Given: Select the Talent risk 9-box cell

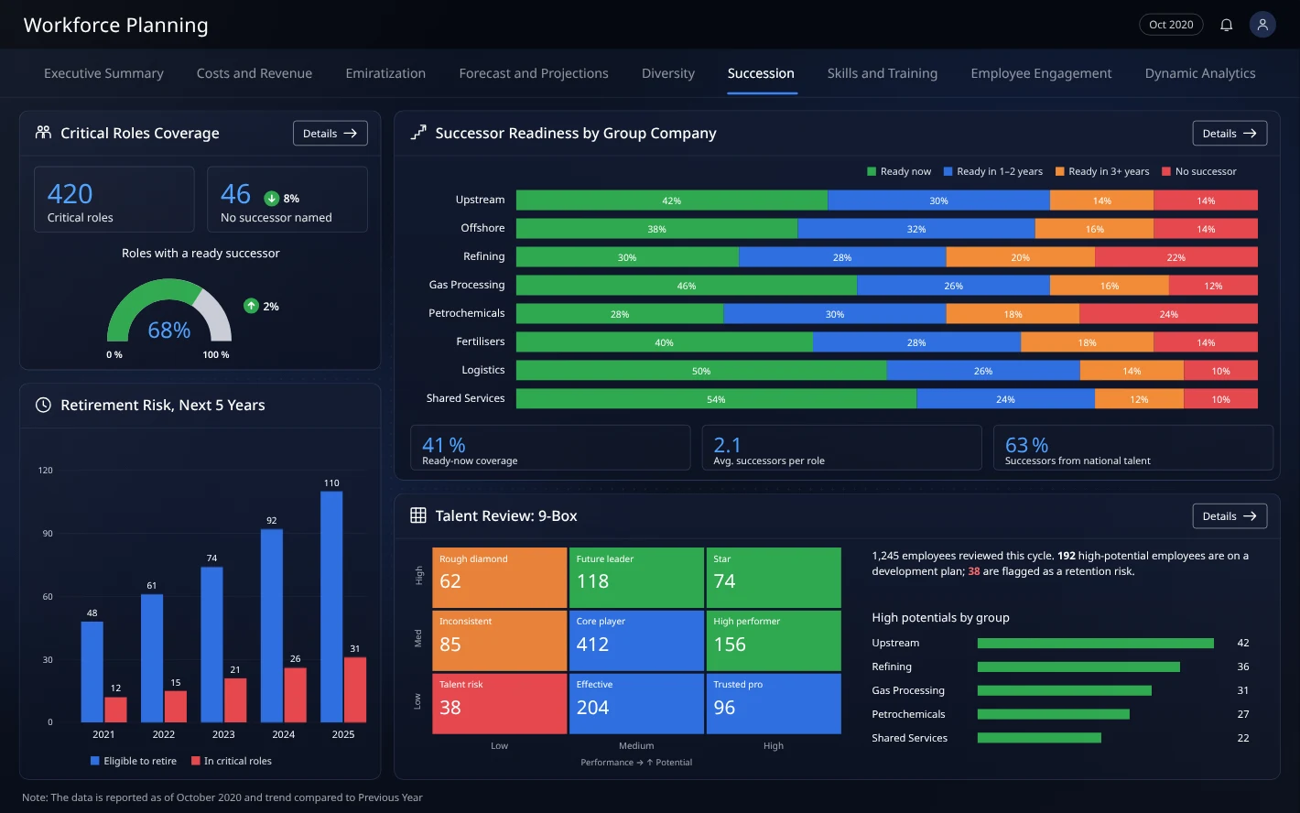Looking at the screenshot, I should tap(499, 703).
